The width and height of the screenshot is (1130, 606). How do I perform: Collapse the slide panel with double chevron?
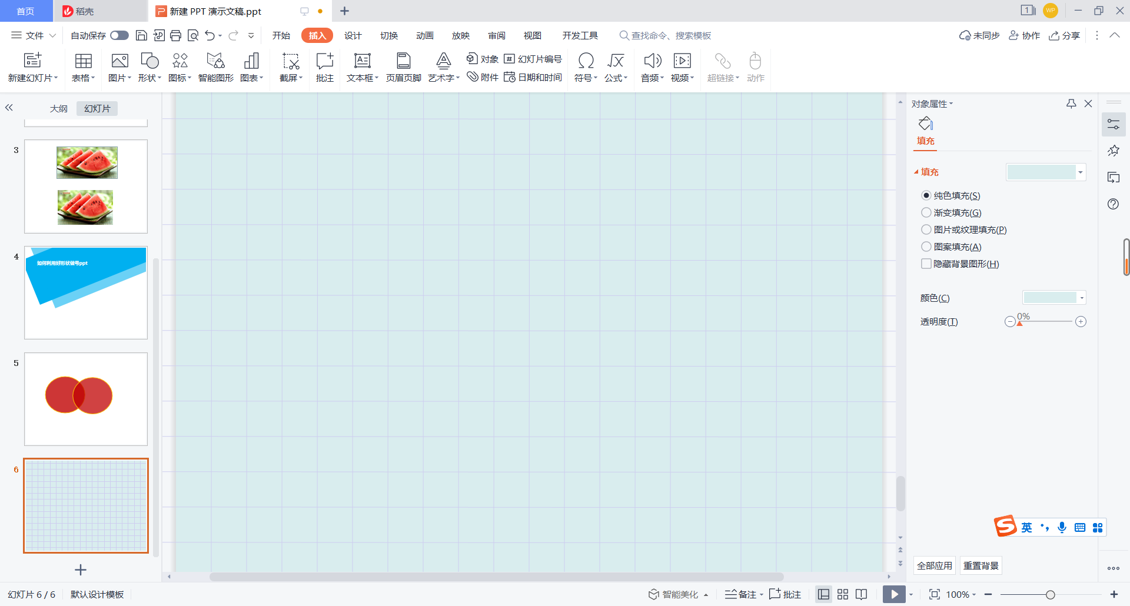point(9,108)
